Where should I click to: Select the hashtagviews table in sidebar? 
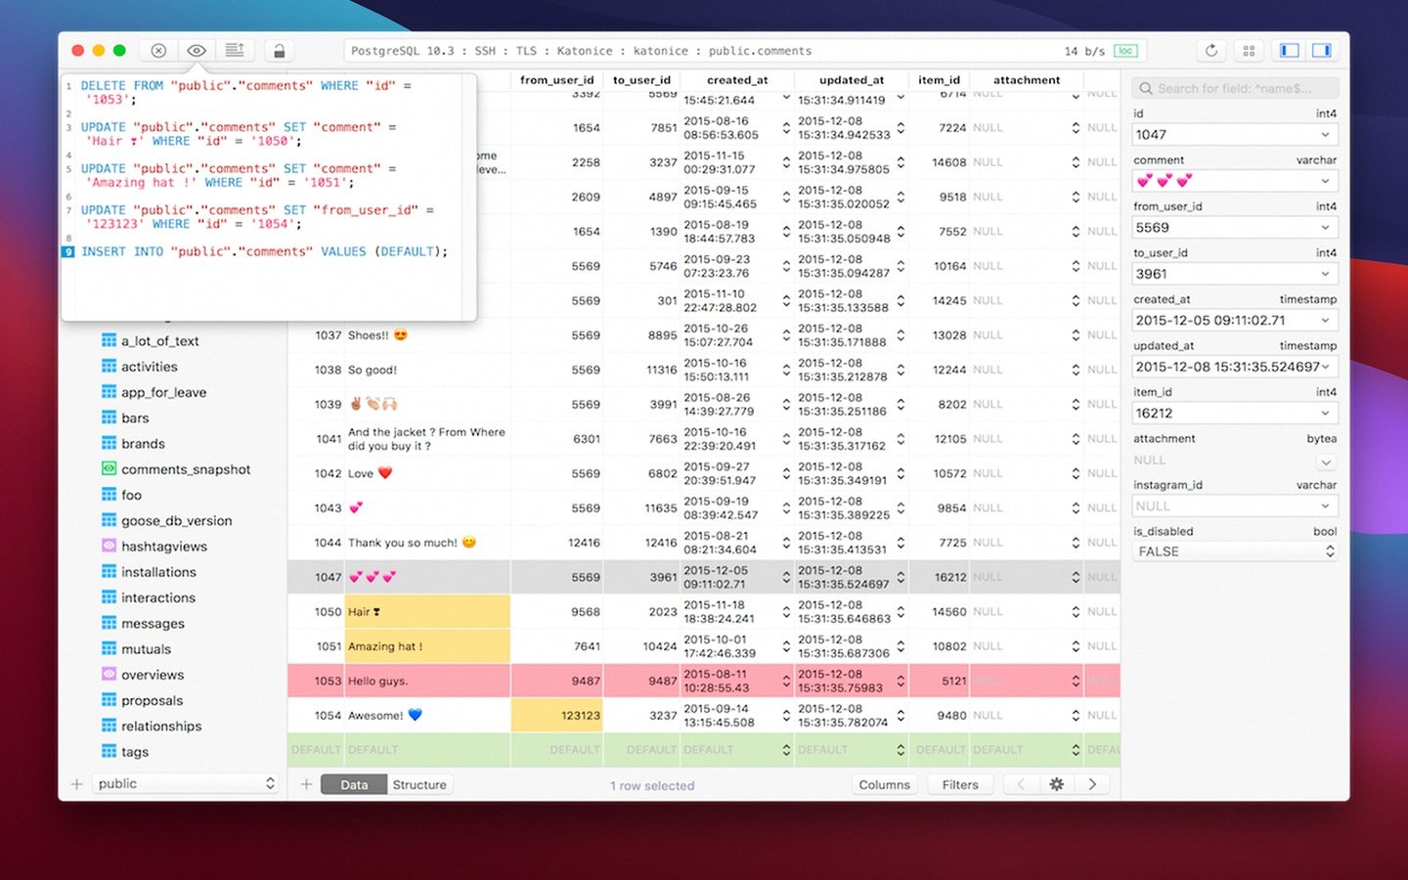click(163, 547)
